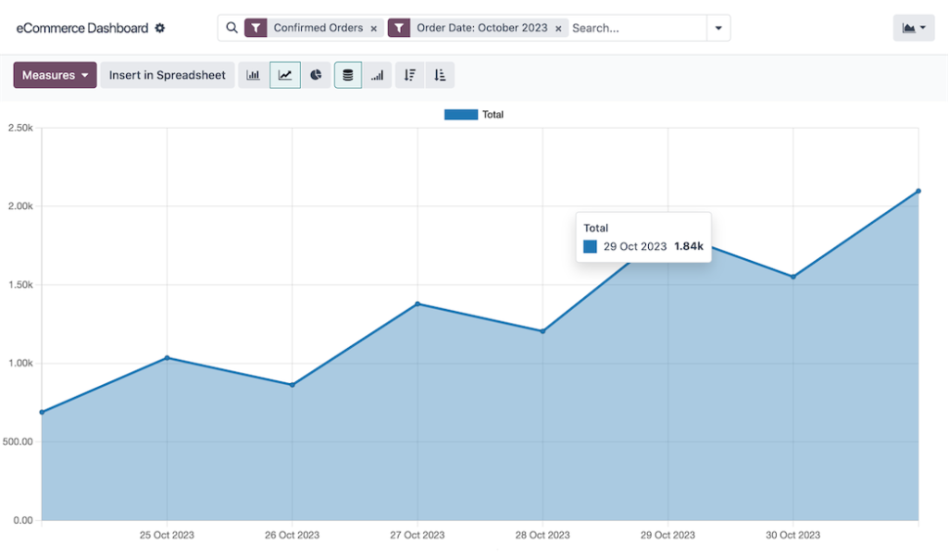Screen dimensions: 948x558
Task: Click the cumulative values icon
Action: [377, 75]
